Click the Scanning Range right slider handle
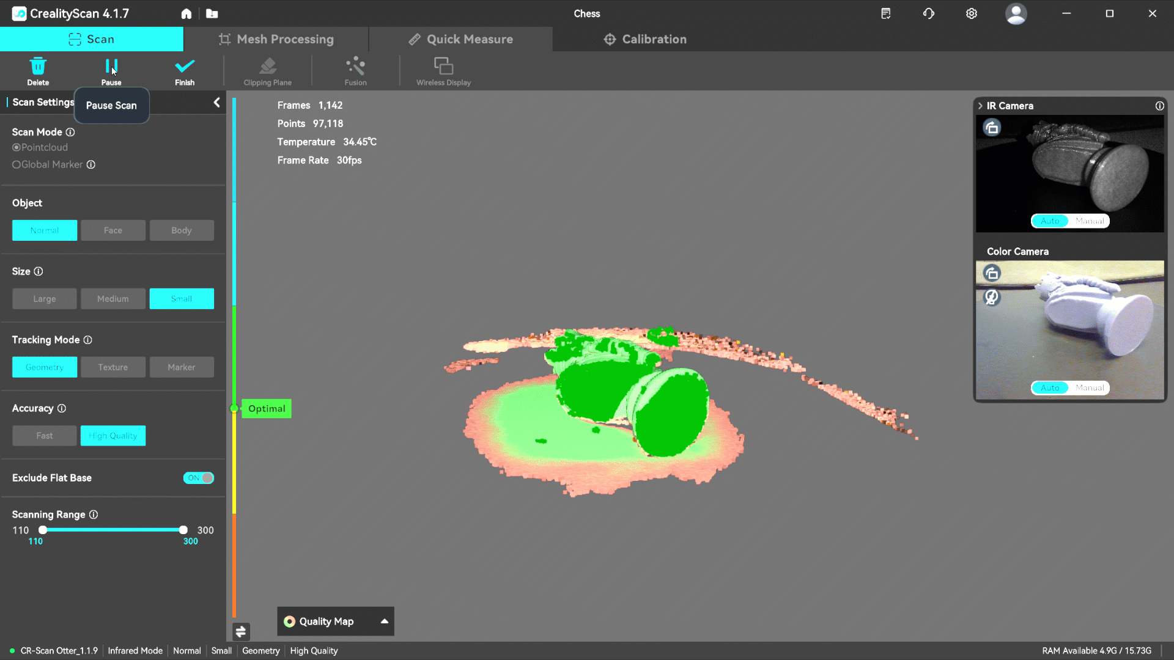The width and height of the screenshot is (1174, 660). click(x=183, y=530)
